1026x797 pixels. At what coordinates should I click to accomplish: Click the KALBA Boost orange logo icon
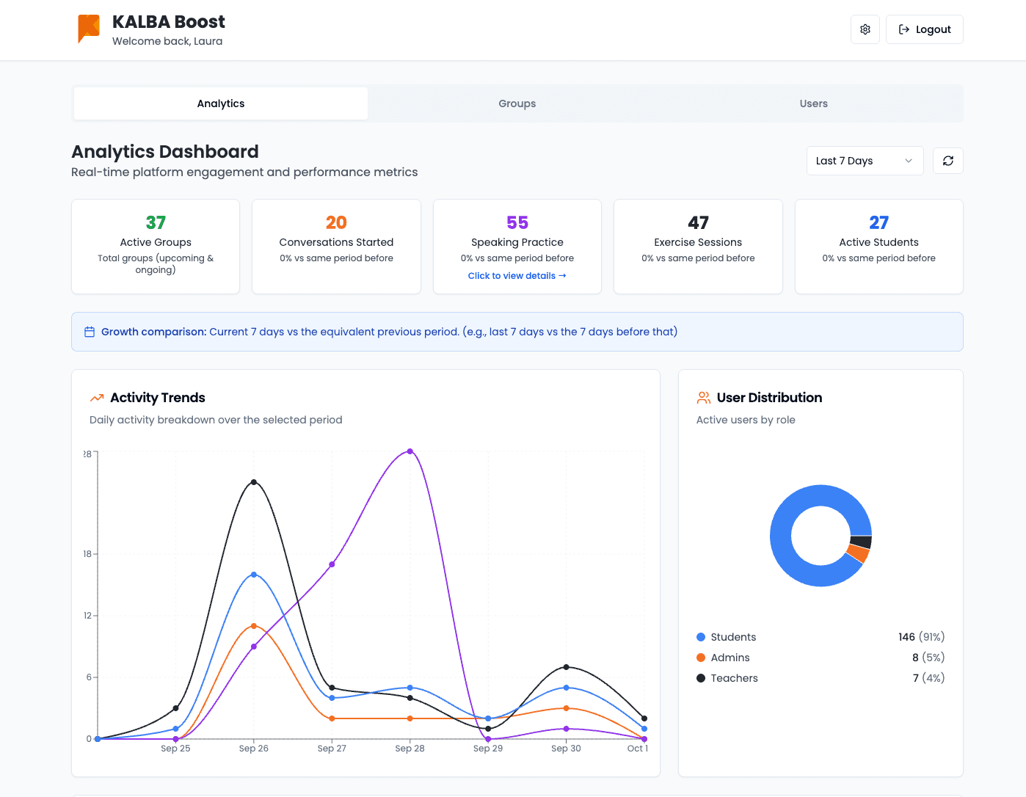pos(89,28)
